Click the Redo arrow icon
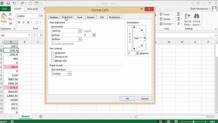The image size is (218, 123). pyautogui.click(x=22, y=3)
